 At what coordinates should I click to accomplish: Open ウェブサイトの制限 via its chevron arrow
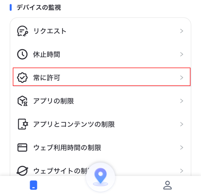(x=182, y=171)
